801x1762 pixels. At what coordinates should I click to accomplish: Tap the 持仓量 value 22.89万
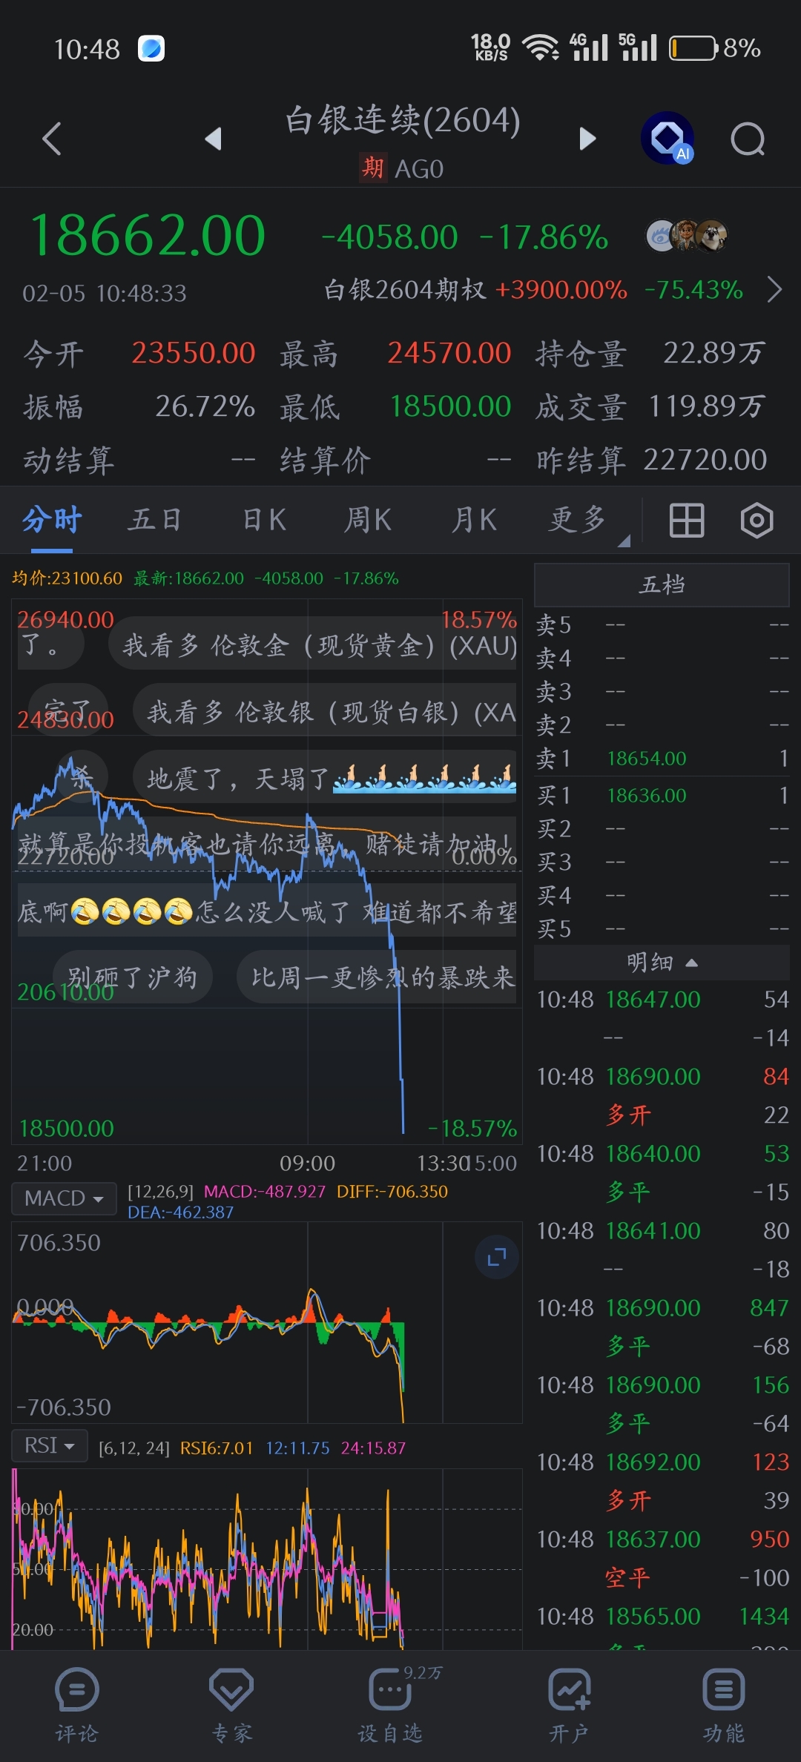(713, 353)
